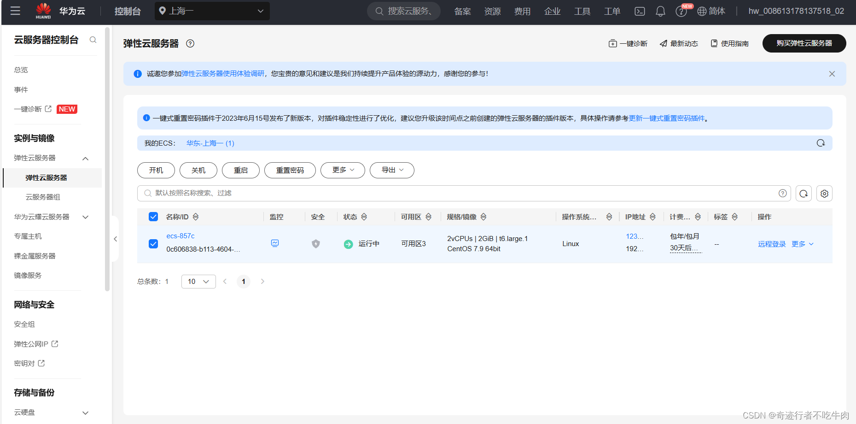Click the server name search filter field
The height and width of the screenshot is (424, 856).
(x=464, y=193)
